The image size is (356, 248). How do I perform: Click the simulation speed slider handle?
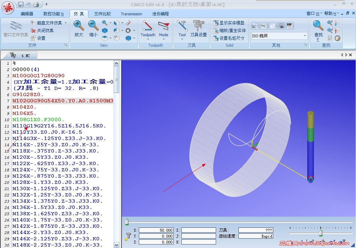(x=321, y=233)
